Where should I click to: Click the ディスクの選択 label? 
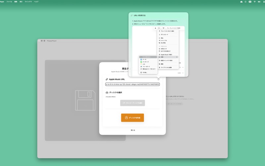click(116, 93)
